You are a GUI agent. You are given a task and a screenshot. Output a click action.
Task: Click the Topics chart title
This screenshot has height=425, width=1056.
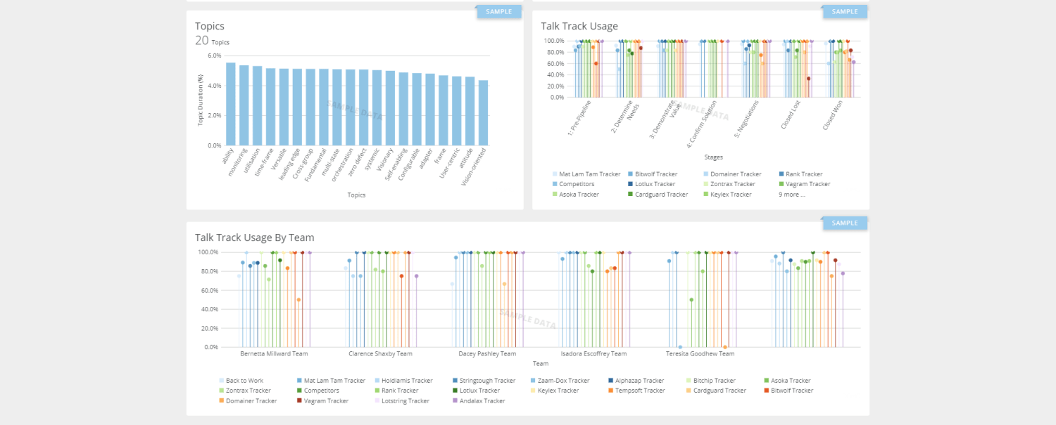click(210, 26)
